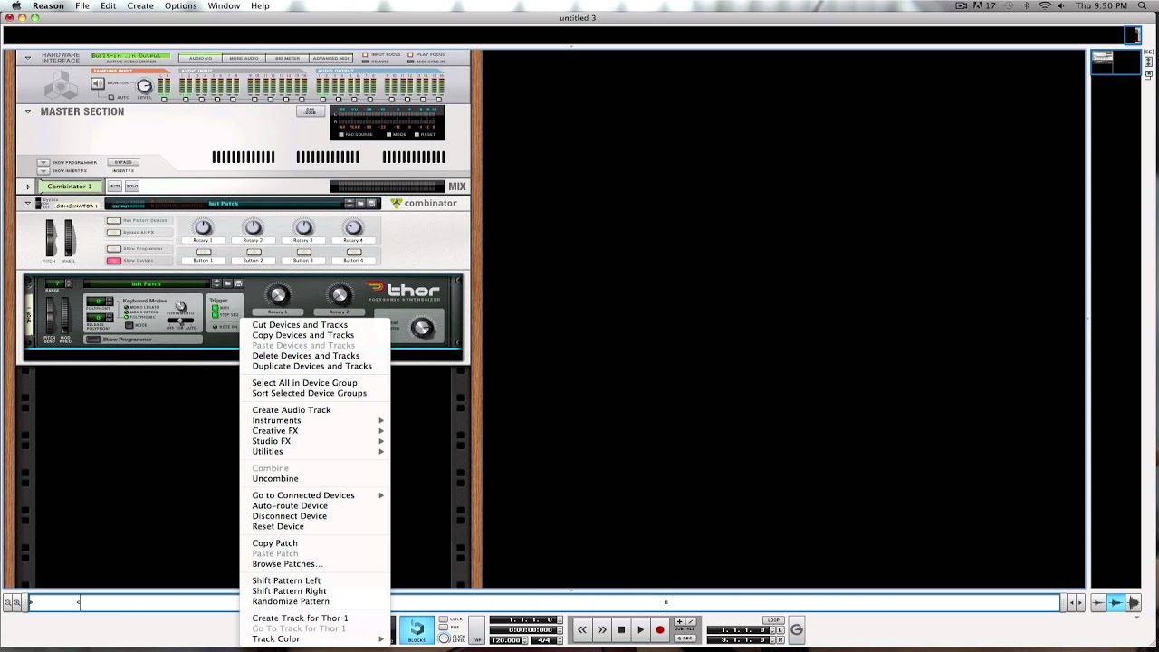Image resolution: width=1159 pixels, height=652 pixels.
Task: Stop playback in the transport
Action: click(x=621, y=629)
